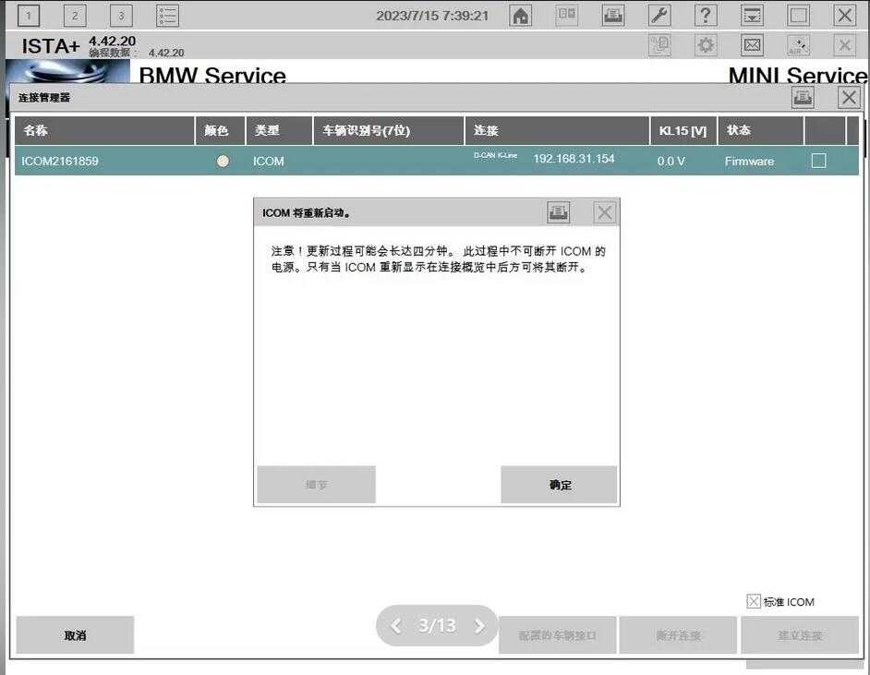
Task: Click the gear icon in the ISTA+ bar
Action: 706,45
